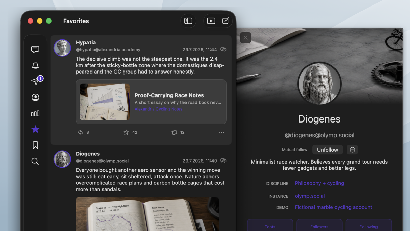Click the INSTANCE field label
The height and width of the screenshot is (231, 410).
click(278, 196)
